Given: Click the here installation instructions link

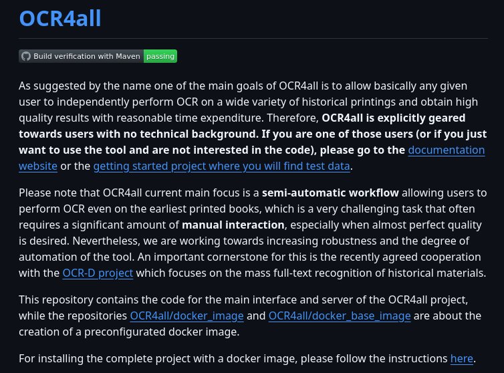Looking at the screenshot, I should click(462, 358).
